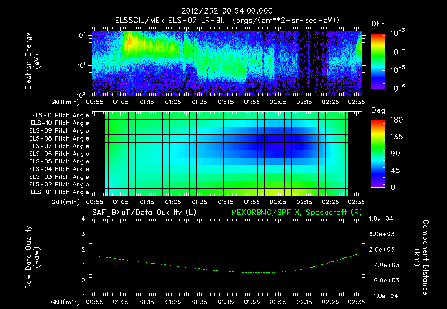This screenshot has height=309, width=447.
Task: Click the 10^1 electron energy tick label
Action: [x=81, y=65]
